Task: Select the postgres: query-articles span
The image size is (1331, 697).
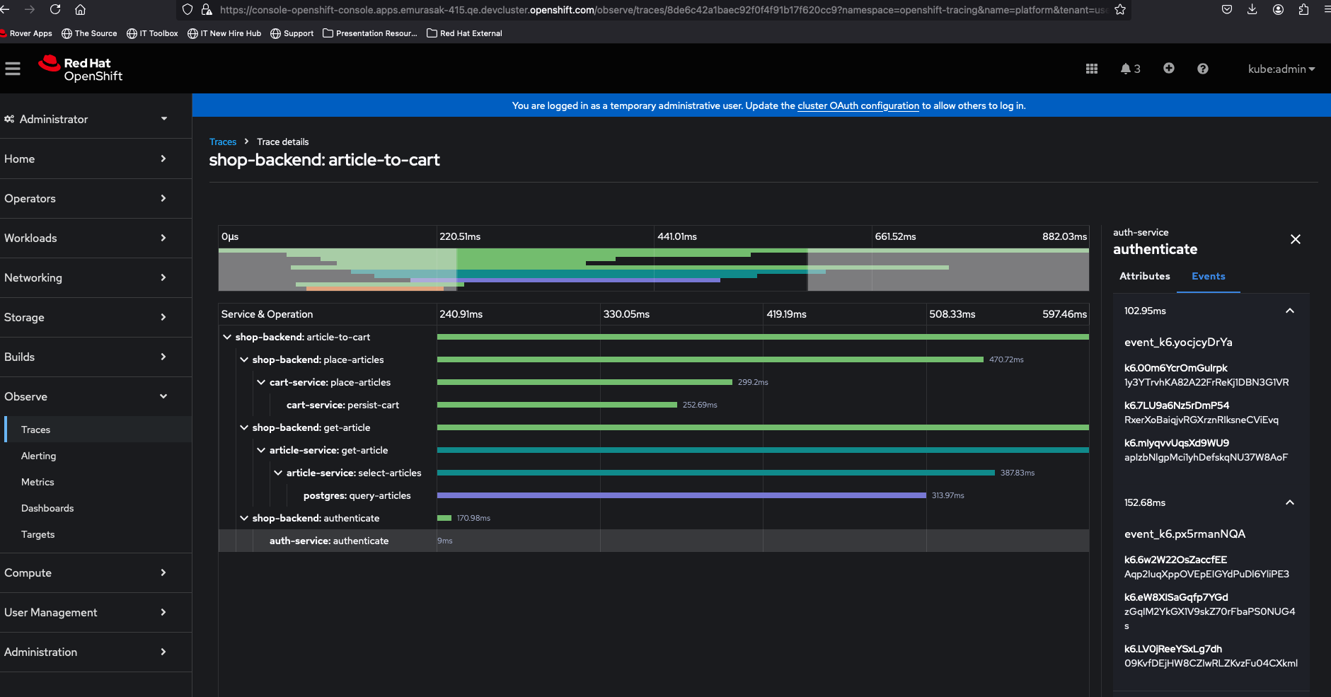Action: (x=357, y=495)
